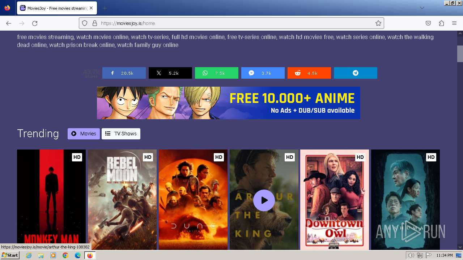Viewport: 463px width, 260px height.
Task: Open the Monkey Man poster
Action: (x=51, y=200)
